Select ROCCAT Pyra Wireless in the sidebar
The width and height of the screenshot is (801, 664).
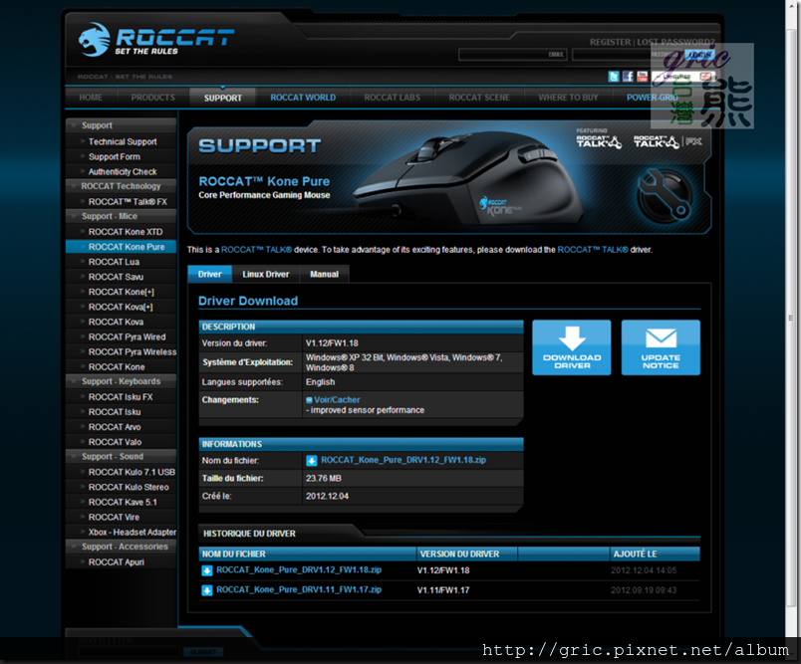click(133, 352)
